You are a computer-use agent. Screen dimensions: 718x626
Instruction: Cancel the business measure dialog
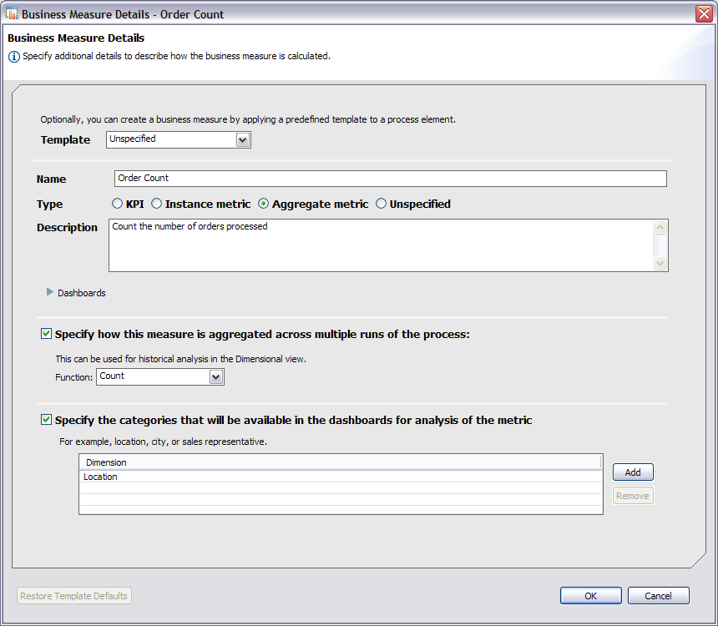click(658, 596)
